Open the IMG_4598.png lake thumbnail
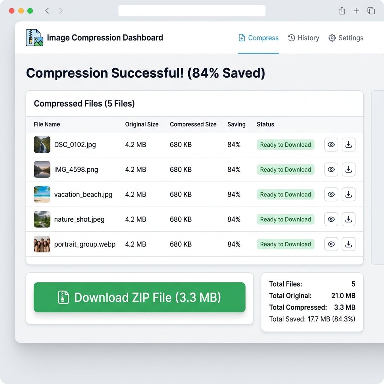Screen dimensions: 384x384 [42, 169]
